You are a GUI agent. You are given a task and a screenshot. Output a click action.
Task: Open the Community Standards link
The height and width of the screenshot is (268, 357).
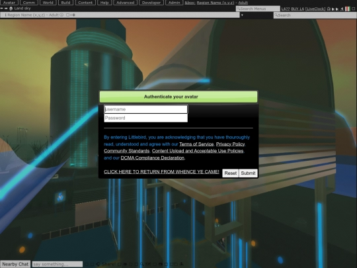tap(126, 151)
